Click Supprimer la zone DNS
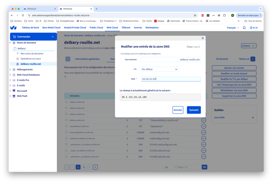273x184 pixels. [234, 96]
